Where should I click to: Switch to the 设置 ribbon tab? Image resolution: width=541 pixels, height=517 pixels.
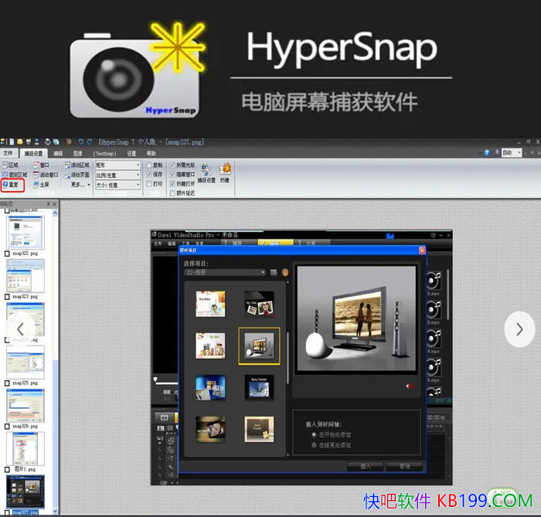coord(131,154)
